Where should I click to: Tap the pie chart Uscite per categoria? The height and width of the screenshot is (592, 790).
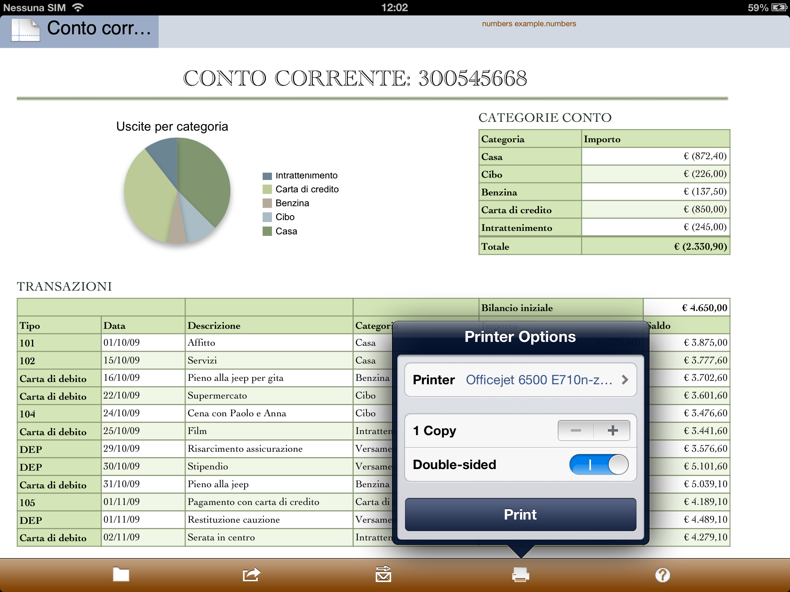(177, 190)
